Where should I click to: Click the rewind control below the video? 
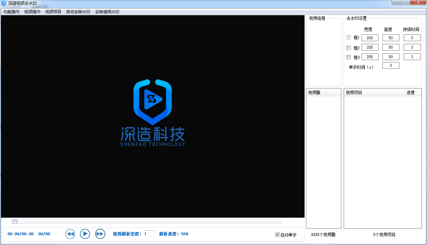(70, 234)
